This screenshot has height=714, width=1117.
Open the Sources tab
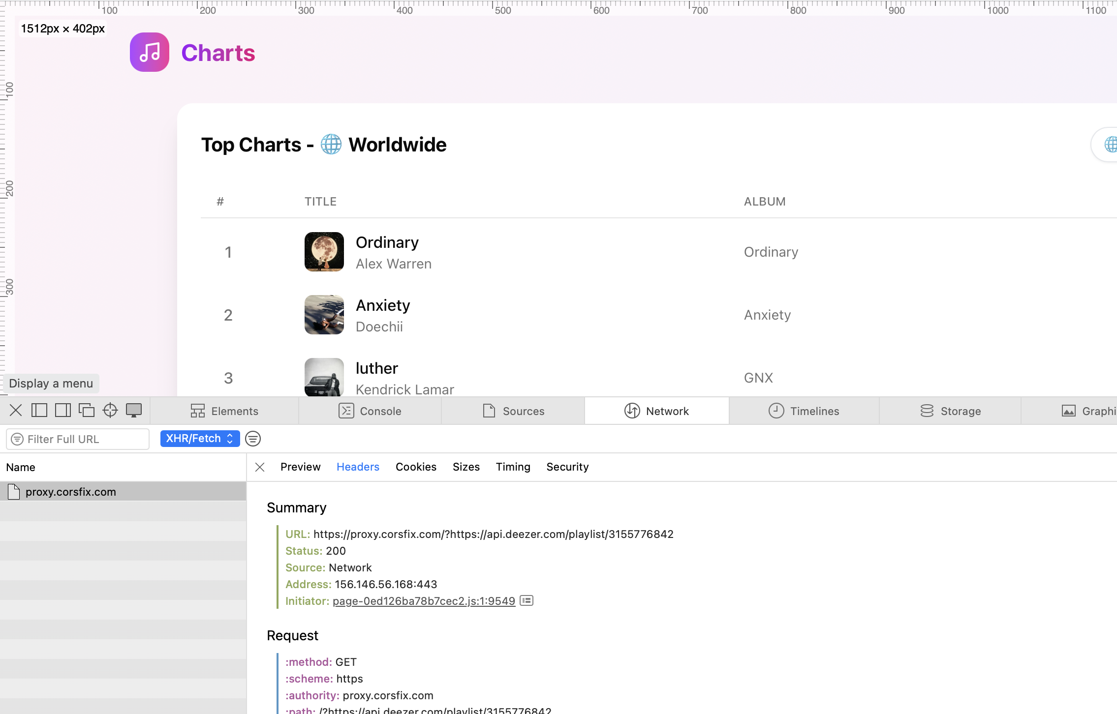(x=513, y=411)
